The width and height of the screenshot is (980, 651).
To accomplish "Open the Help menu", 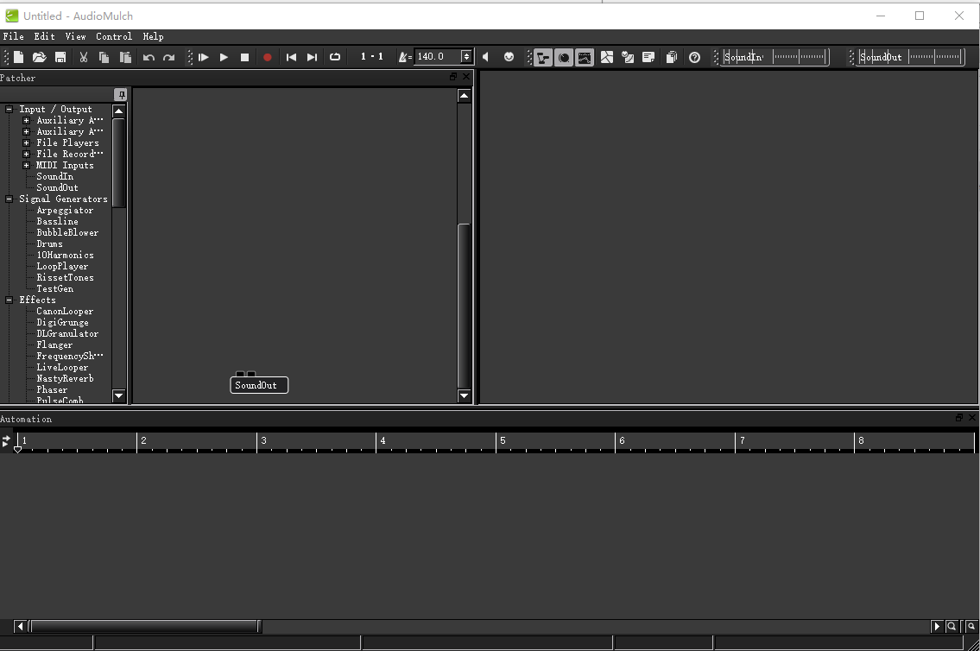I will (153, 36).
